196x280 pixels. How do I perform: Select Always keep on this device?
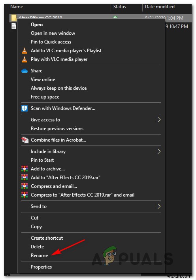coord(58,88)
